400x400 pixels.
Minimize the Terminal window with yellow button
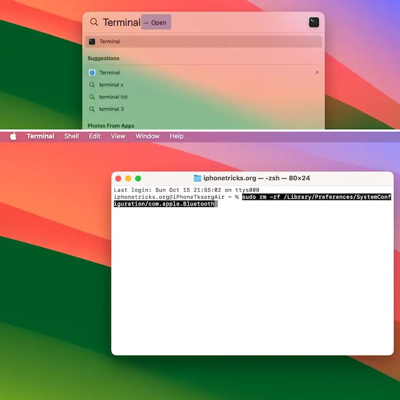(x=128, y=179)
